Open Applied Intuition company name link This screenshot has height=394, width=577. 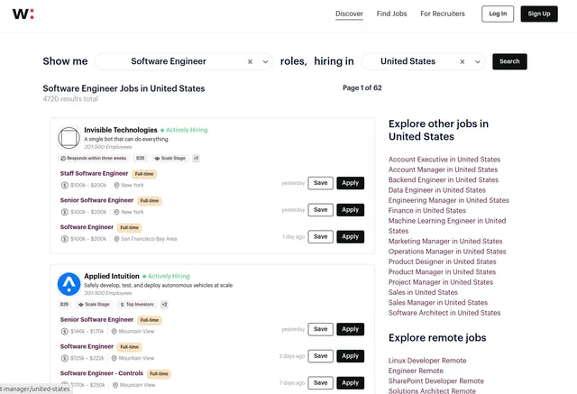(x=112, y=276)
